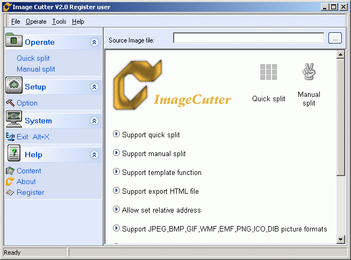Collapse the Operate panel
This screenshot has width=351, height=260.
95,42
